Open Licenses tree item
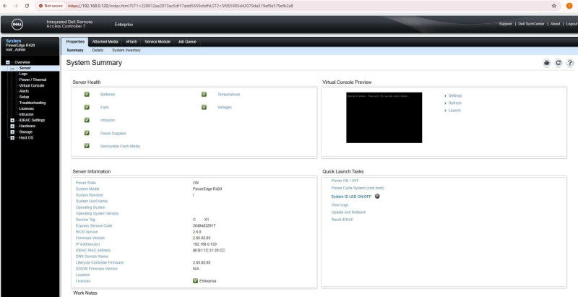 (x=27, y=108)
